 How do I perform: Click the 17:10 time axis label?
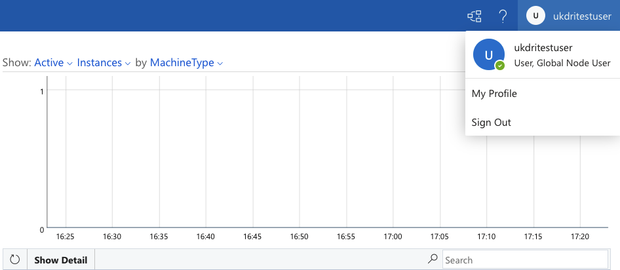[486, 237]
